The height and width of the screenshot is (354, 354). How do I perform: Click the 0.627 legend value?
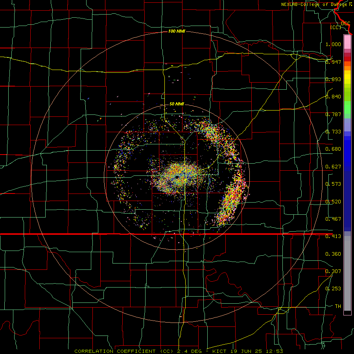[333, 167]
